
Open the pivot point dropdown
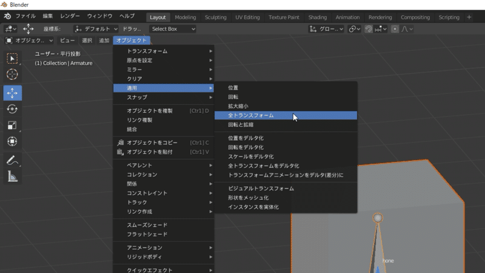click(x=354, y=29)
